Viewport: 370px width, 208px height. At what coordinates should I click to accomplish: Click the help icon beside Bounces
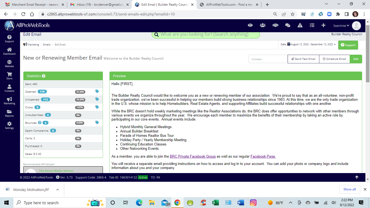(40, 122)
